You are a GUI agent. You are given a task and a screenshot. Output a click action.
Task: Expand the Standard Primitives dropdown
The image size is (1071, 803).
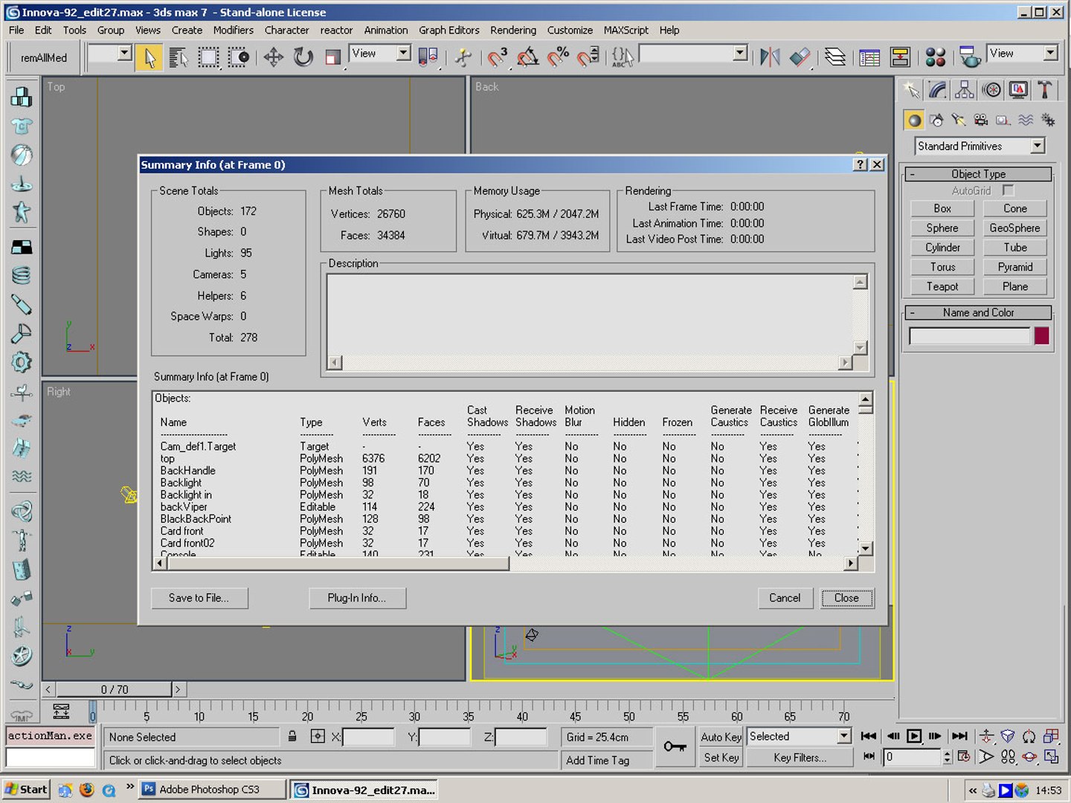click(1038, 146)
